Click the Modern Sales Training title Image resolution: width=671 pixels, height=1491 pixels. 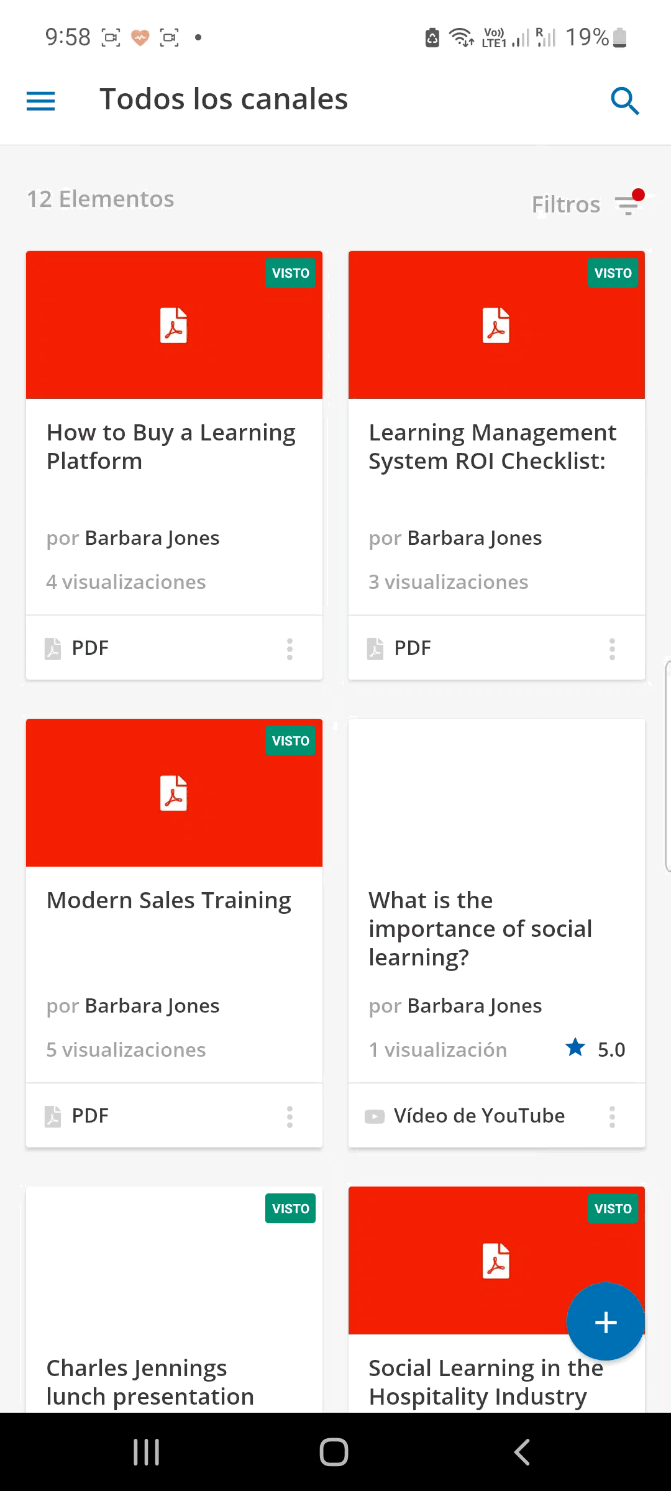169,900
